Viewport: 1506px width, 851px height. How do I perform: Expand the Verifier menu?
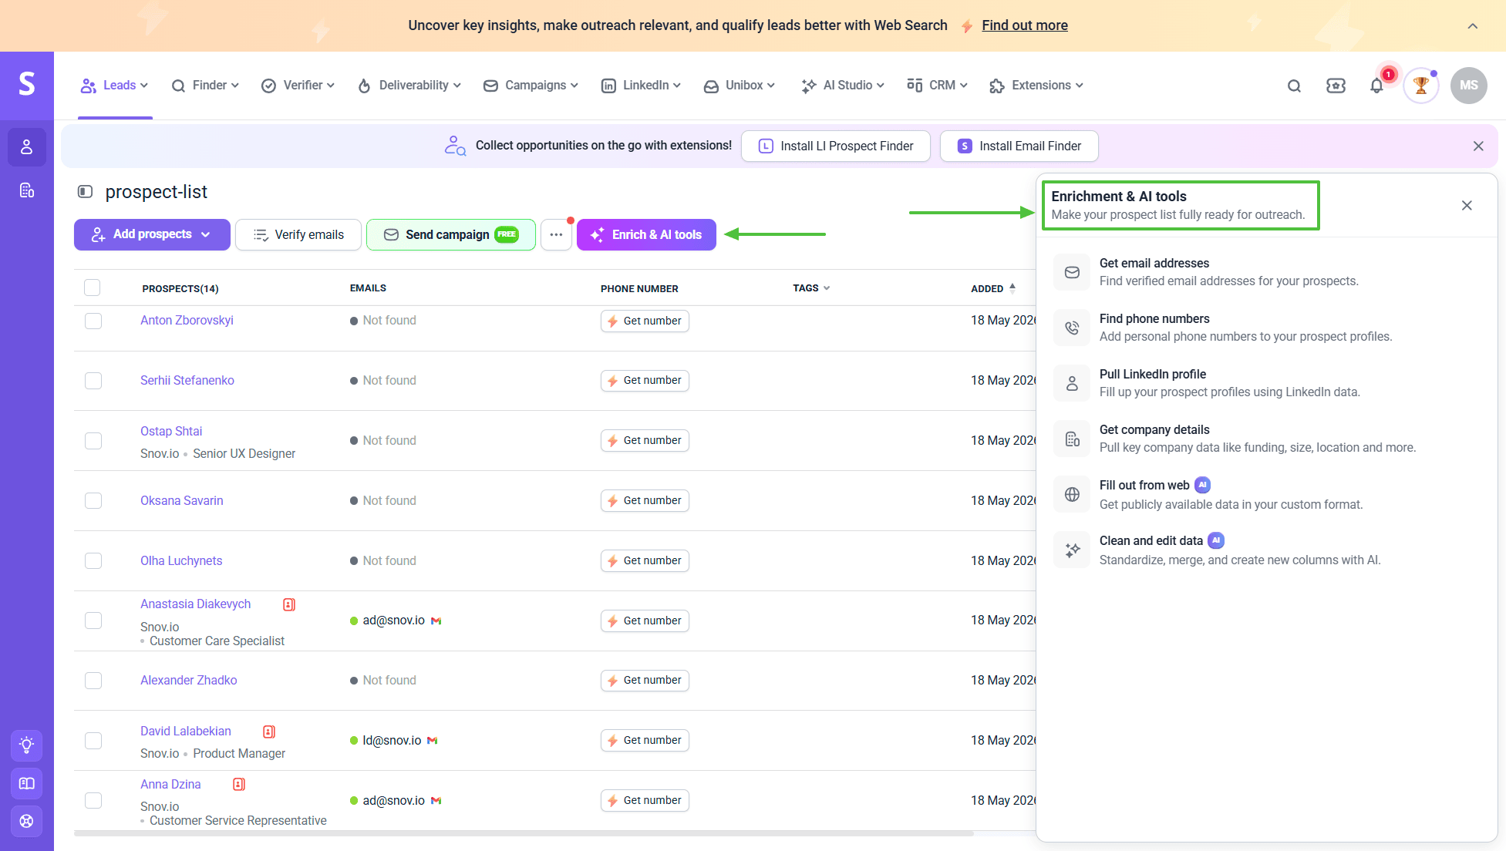298,86
